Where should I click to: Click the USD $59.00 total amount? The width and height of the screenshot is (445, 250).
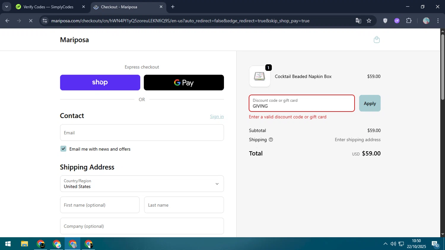366,154
